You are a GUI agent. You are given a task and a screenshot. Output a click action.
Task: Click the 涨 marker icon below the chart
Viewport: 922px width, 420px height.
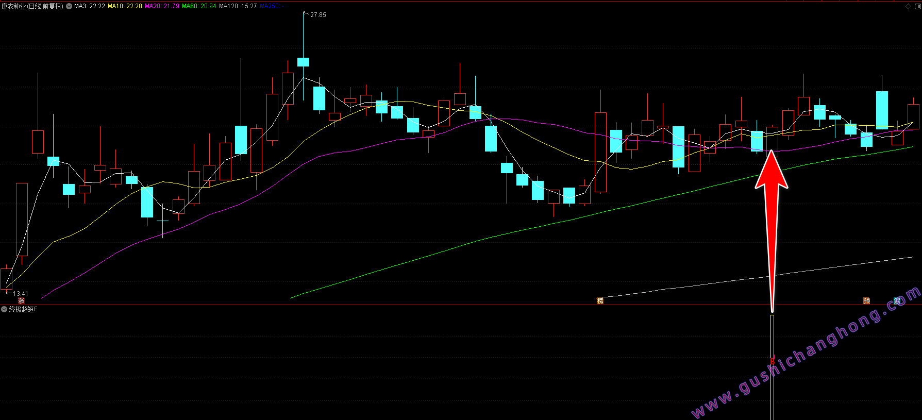click(x=21, y=301)
